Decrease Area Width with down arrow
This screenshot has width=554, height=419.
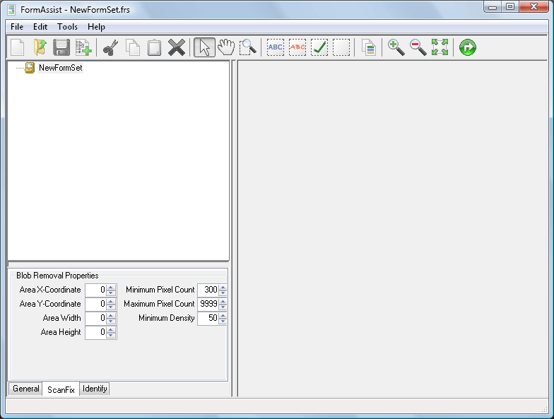point(111,321)
